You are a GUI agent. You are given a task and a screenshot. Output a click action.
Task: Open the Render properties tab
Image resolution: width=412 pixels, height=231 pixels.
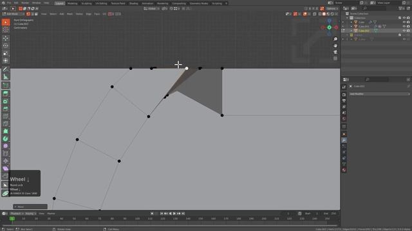pos(344,95)
